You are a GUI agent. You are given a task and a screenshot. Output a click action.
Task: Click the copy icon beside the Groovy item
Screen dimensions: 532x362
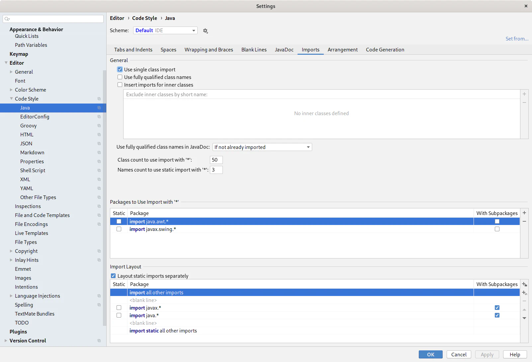click(99, 126)
